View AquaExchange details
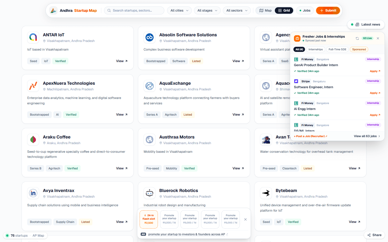Screen dimensions: 388x242 coord(238,115)
